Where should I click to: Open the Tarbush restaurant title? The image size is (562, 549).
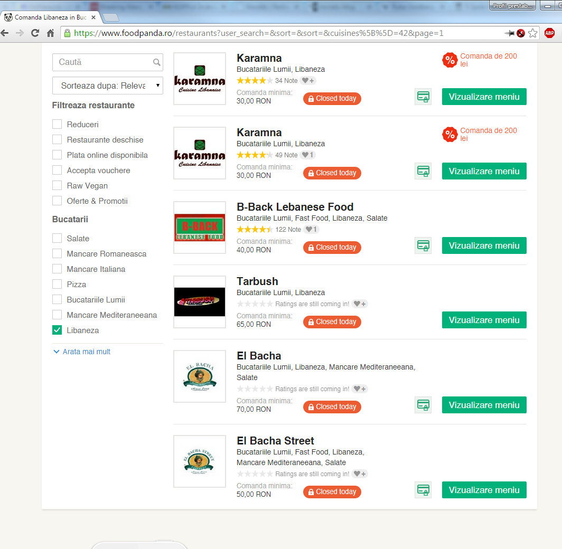[257, 281]
